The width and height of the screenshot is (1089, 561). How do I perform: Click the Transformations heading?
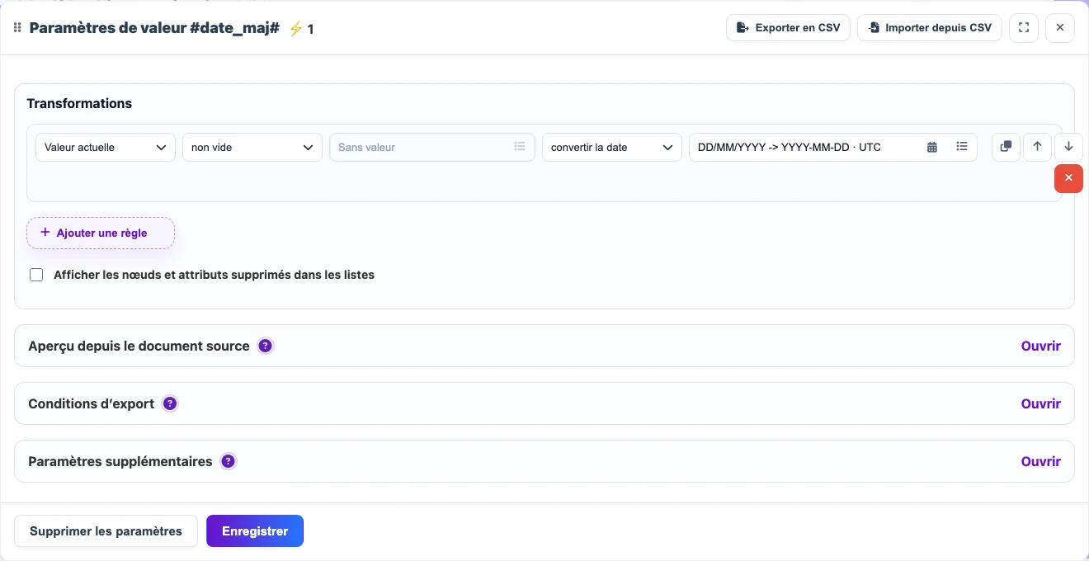(79, 103)
